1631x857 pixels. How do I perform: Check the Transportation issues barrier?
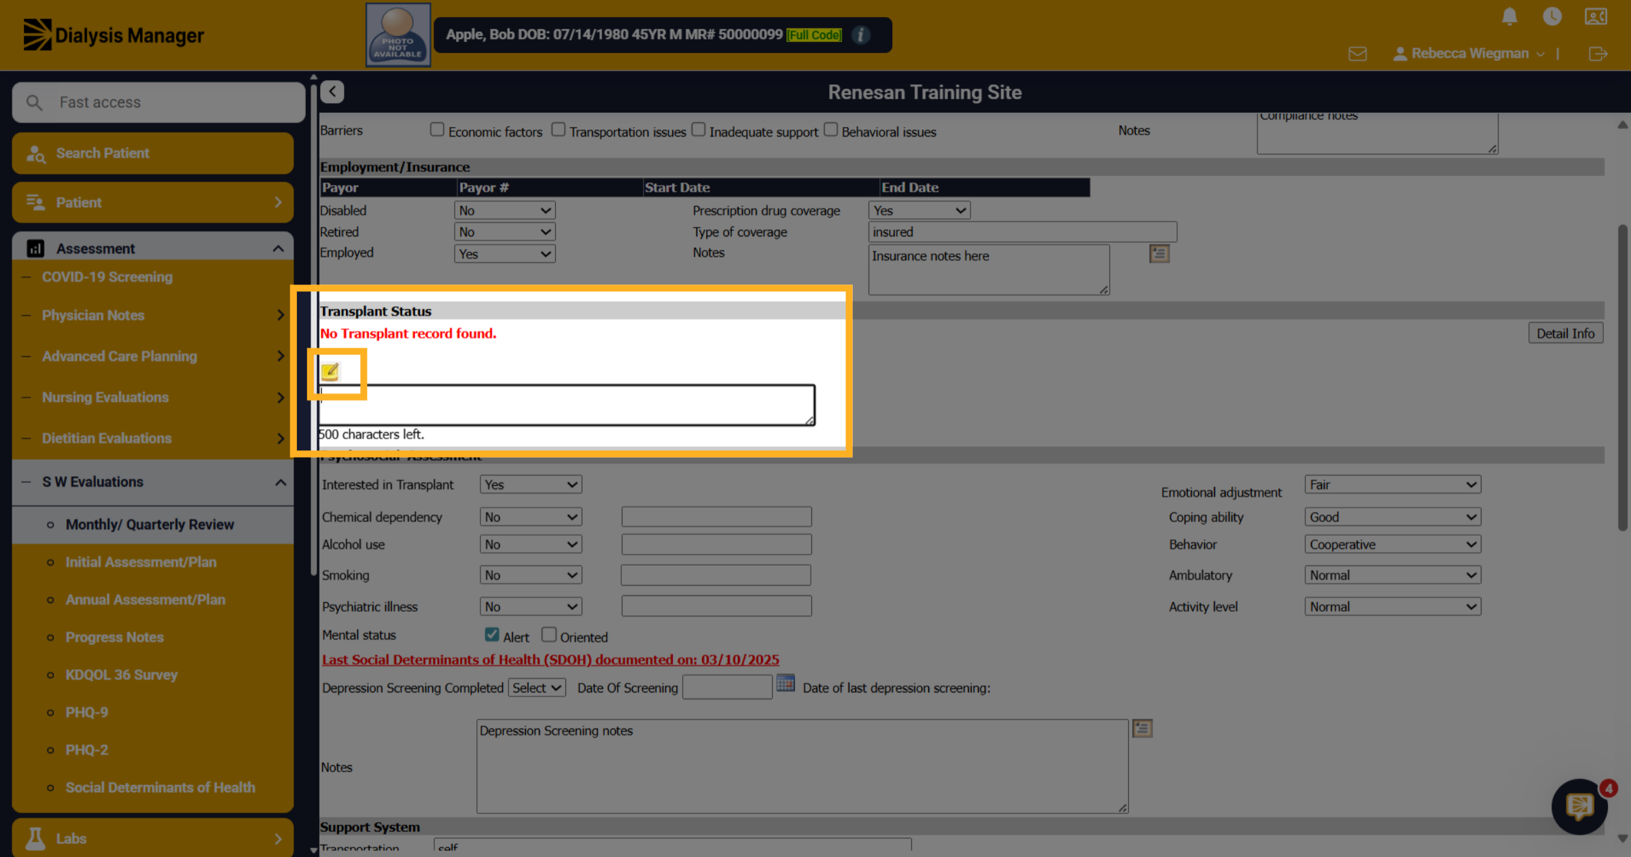point(558,129)
